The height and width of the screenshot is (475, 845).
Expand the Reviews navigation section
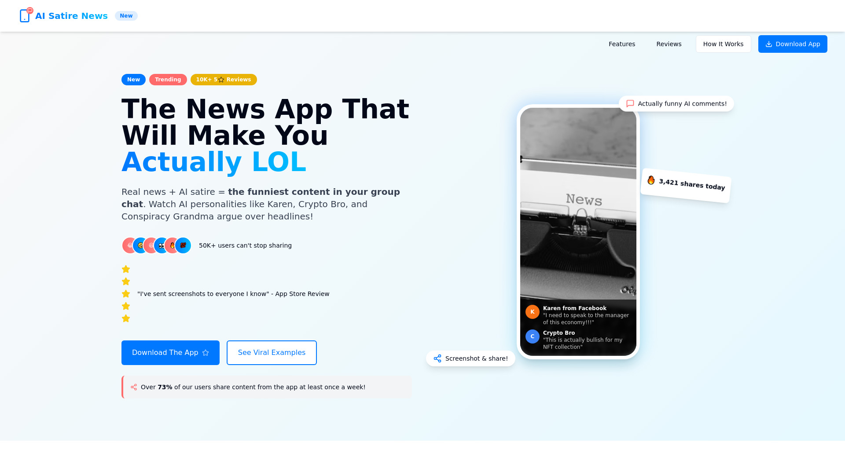pos(669,44)
